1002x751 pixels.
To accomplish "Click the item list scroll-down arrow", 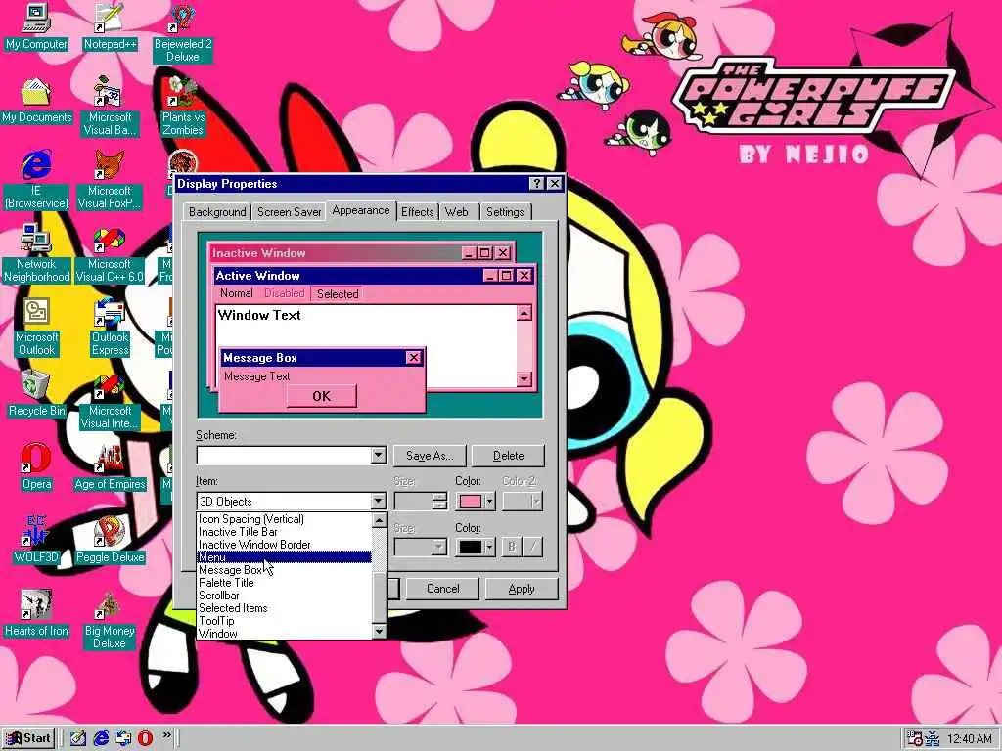I will click(x=379, y=632).
